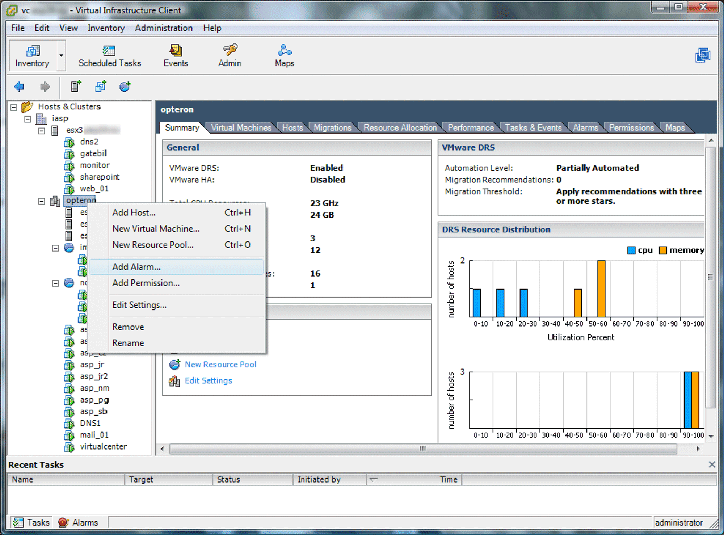Open the Admin view icon
This screenshot has height=535, width=724.
(230, 56)
